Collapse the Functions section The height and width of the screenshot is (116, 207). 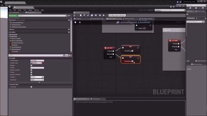pyautogui.click(x=9, y=20)
